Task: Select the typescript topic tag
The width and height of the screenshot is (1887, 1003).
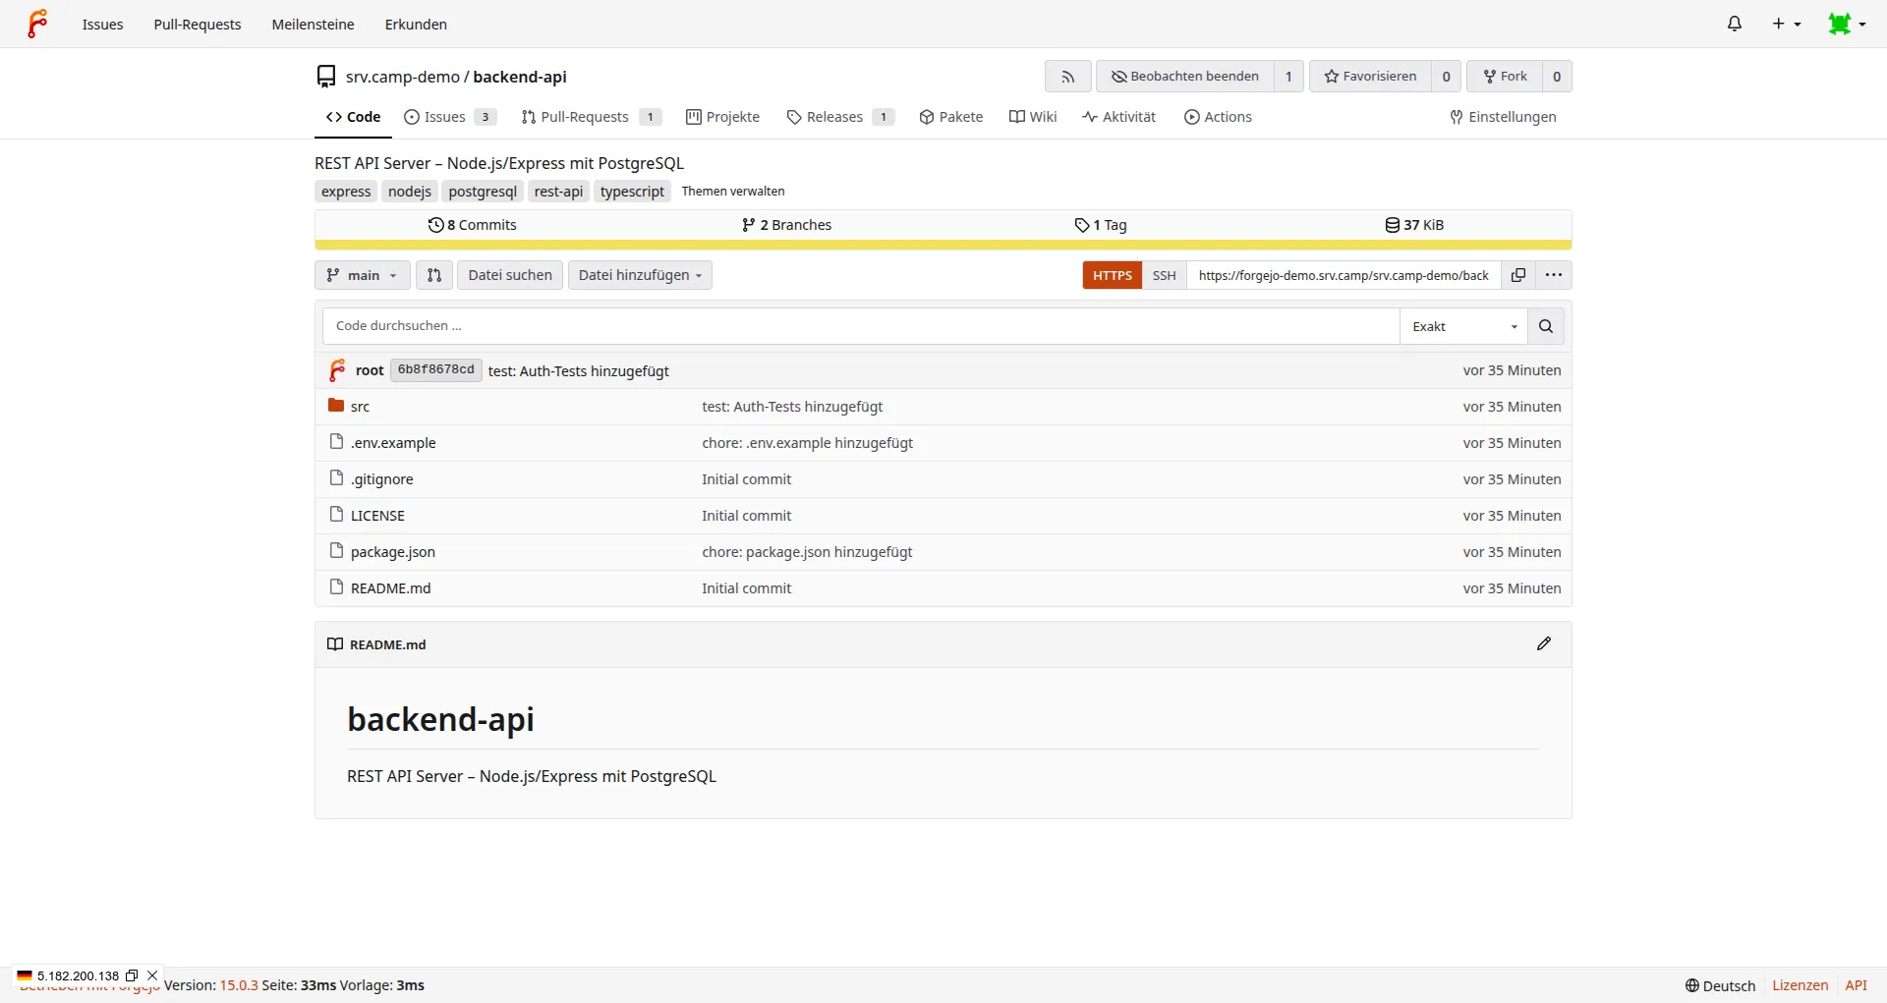Action: 633,192
